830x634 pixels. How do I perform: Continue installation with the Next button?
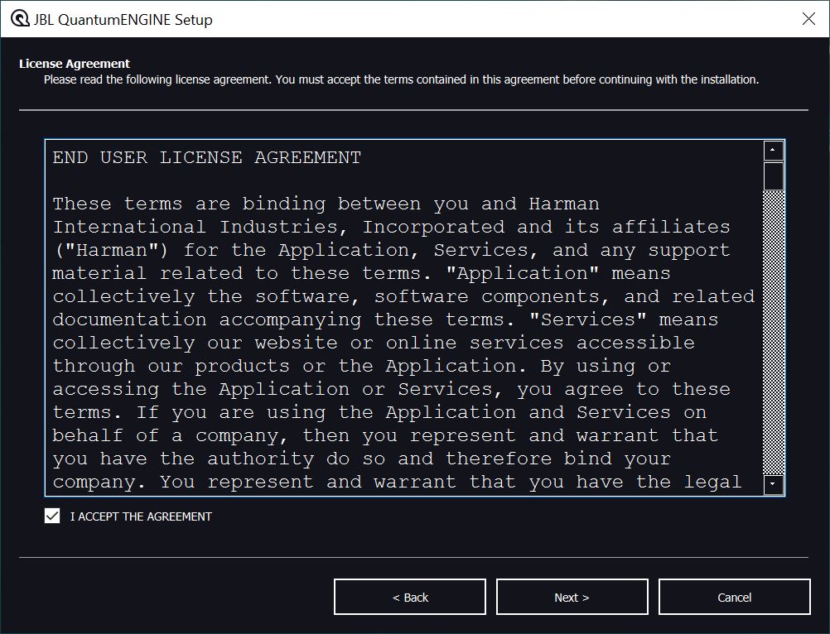click(x=572, y=597)
